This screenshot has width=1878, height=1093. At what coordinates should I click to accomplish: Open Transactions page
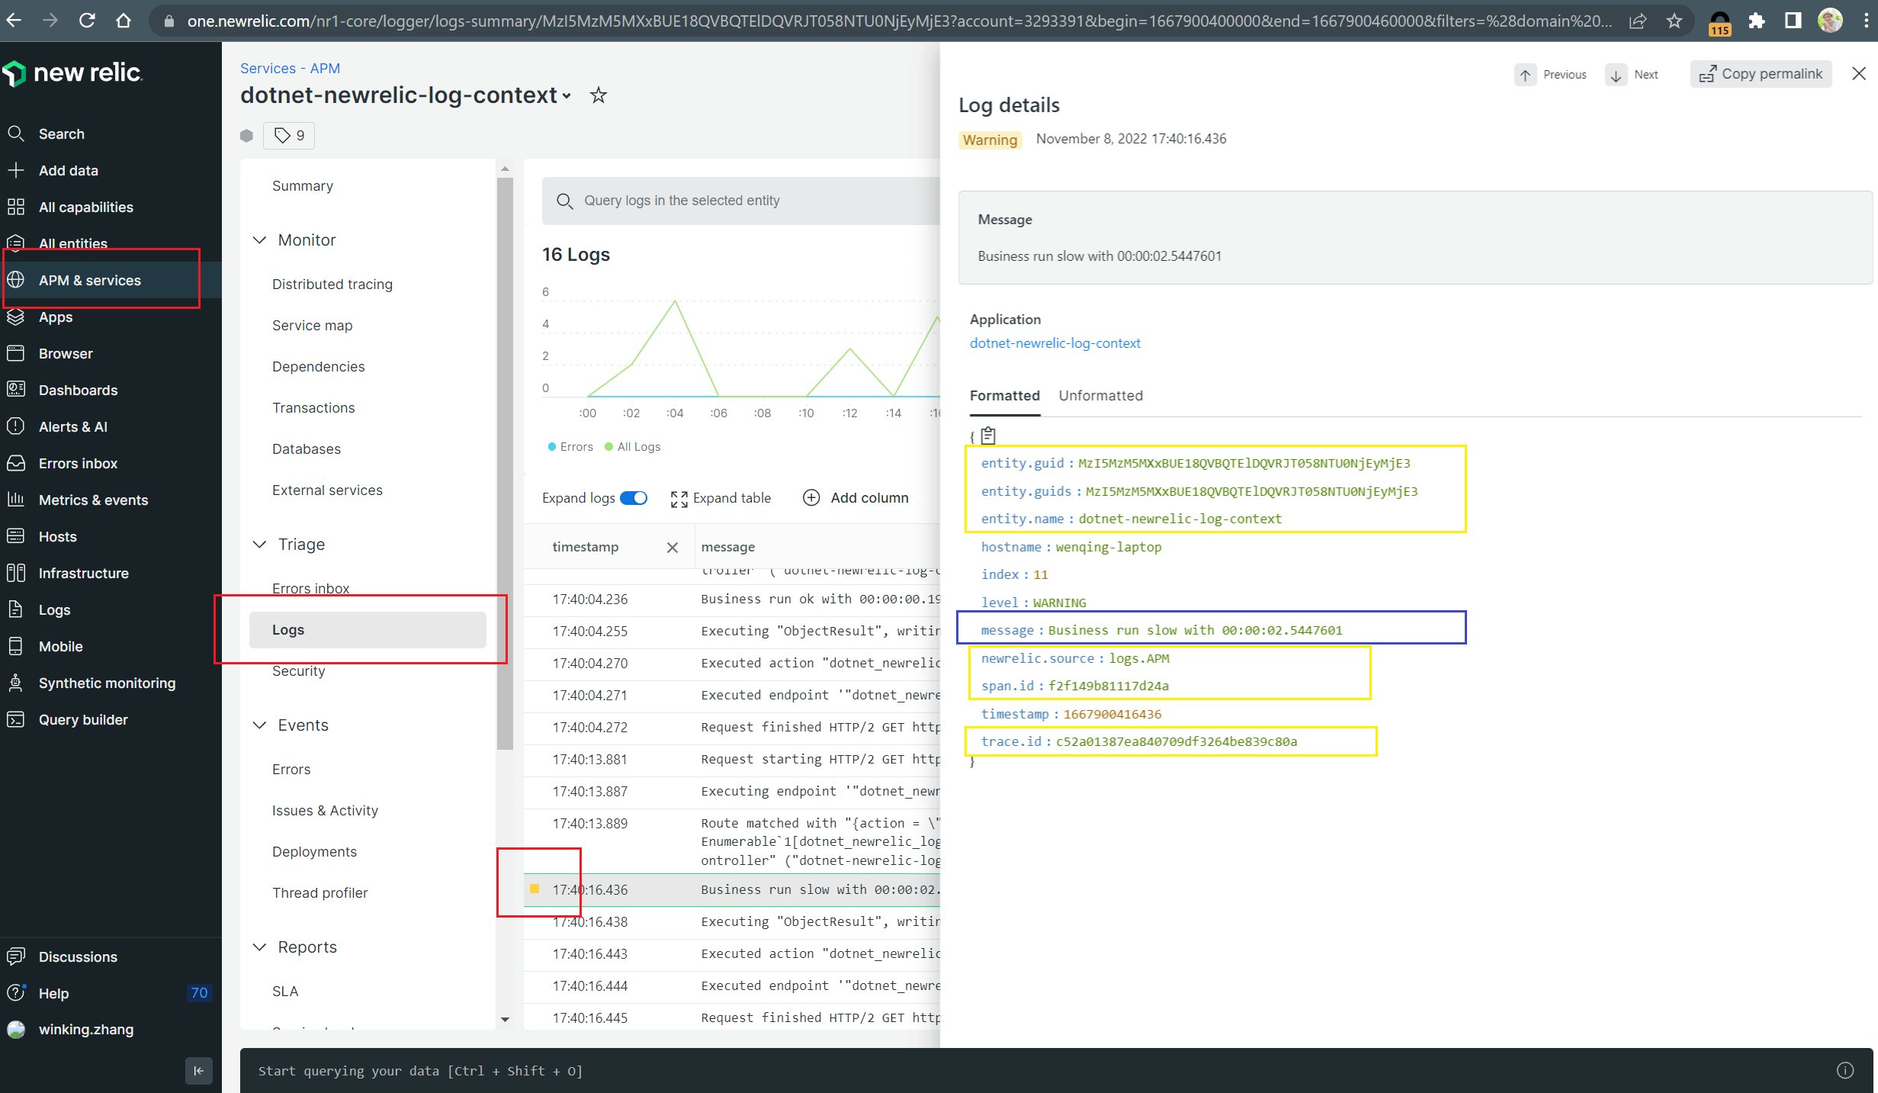pos(313,408)
